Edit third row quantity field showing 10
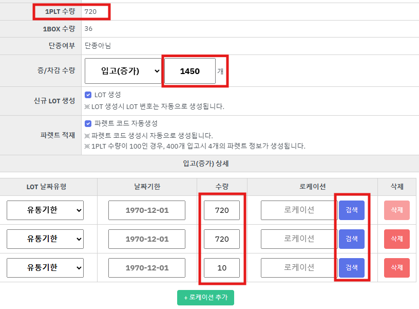 (x=222, y=268)
